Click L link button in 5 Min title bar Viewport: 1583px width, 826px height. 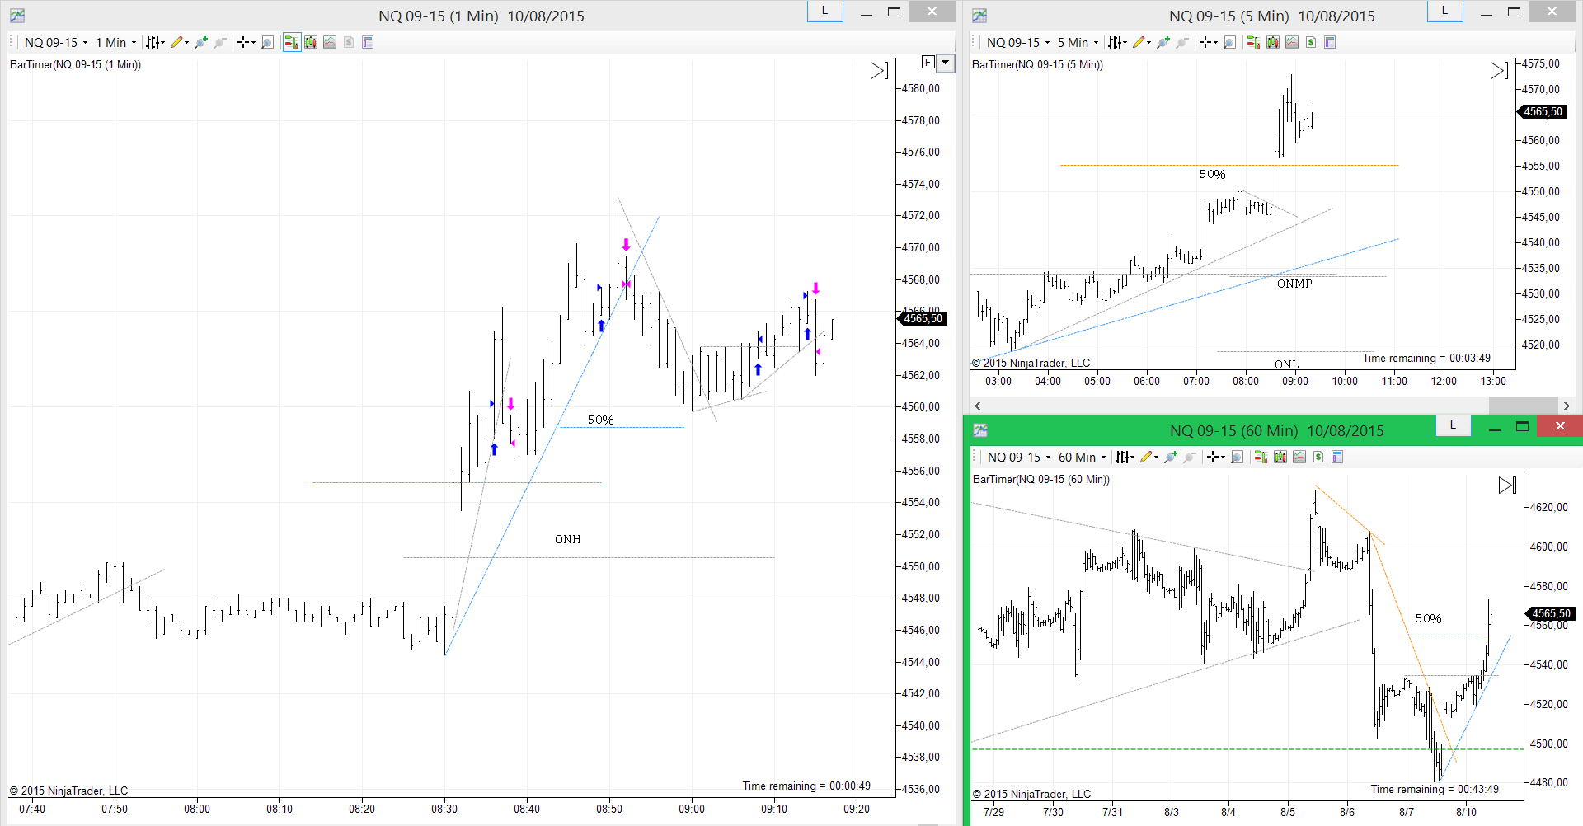1444,12
